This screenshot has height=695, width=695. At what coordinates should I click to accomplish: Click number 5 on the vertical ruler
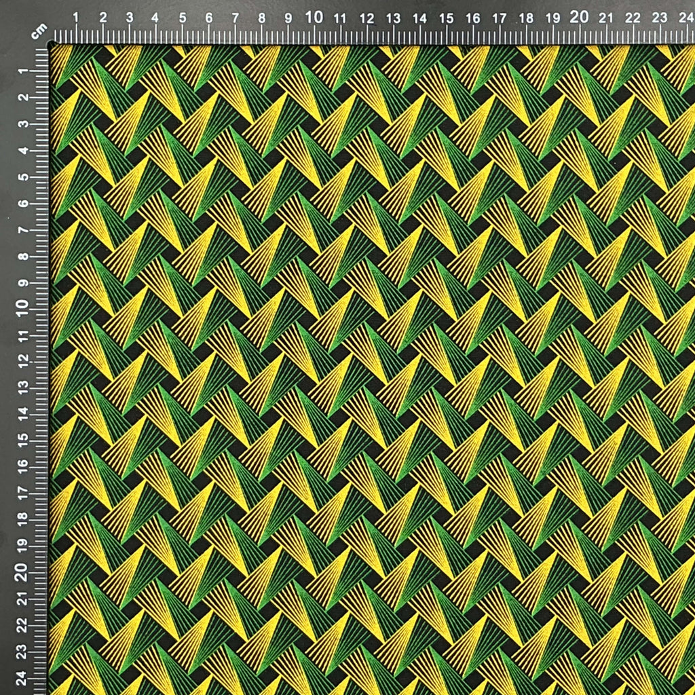(x=23, y=177)
